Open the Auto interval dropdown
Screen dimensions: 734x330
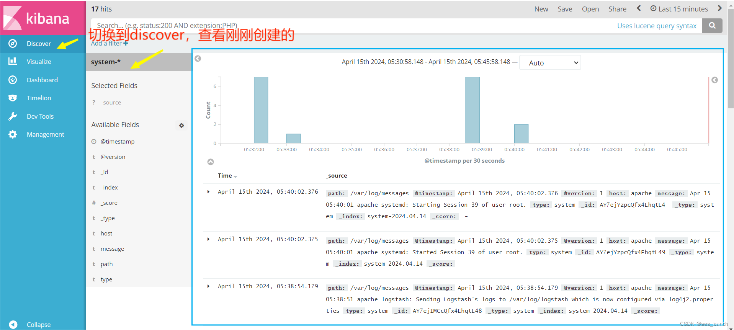tap(550, 63)
